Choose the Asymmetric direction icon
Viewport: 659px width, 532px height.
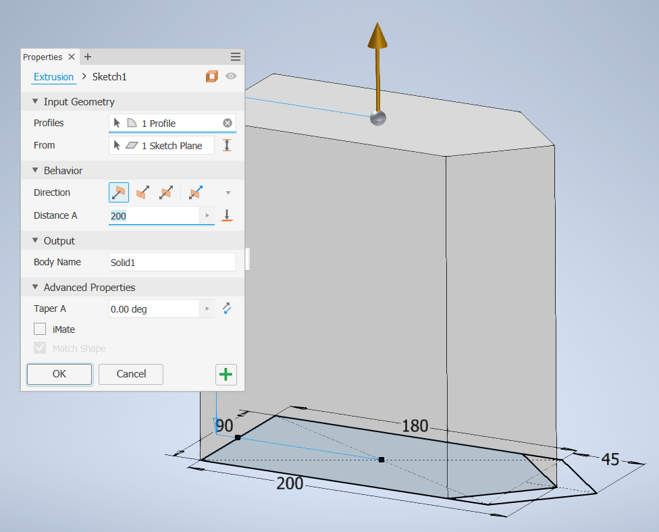pyautogui.click(x=195, y=192)
